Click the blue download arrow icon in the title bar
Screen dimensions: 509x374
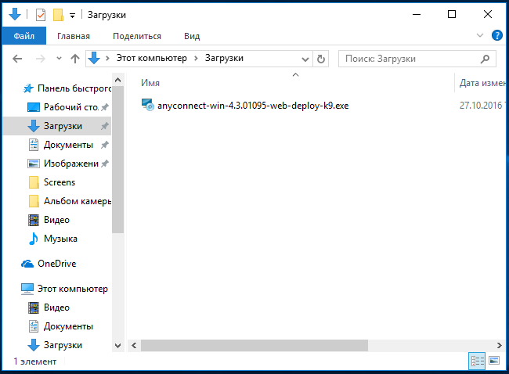[x=15, y=14]
